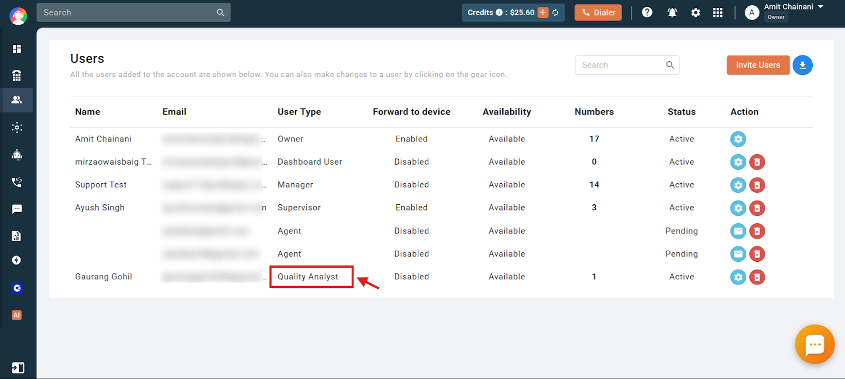Open the lightning bolt icon in the sidebar
845x379 pixels.
coord(17,260)
